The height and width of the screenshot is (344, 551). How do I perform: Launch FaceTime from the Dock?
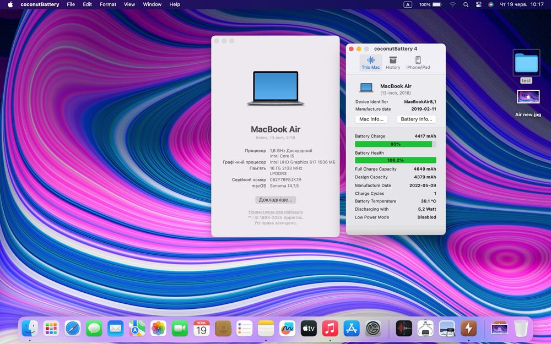pos(180,329)
